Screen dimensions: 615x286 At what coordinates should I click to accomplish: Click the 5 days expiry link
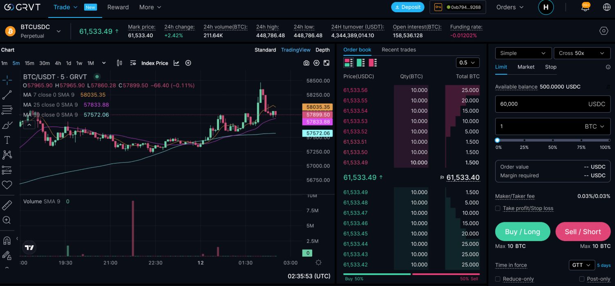pyautogui.click(x=604, y=266)
